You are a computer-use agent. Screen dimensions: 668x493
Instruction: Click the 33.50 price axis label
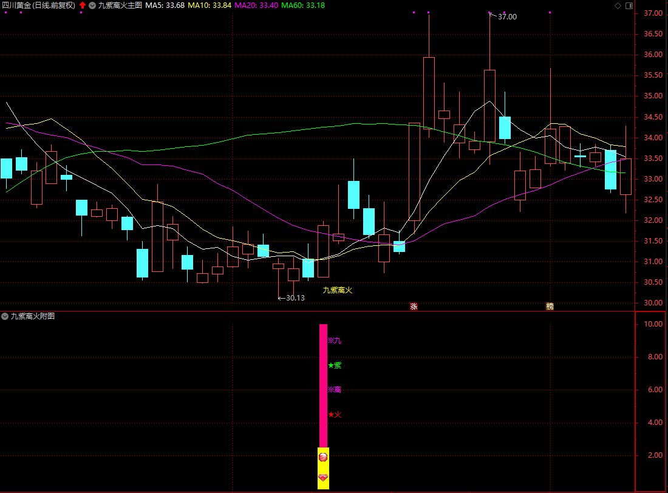point(653,158)
